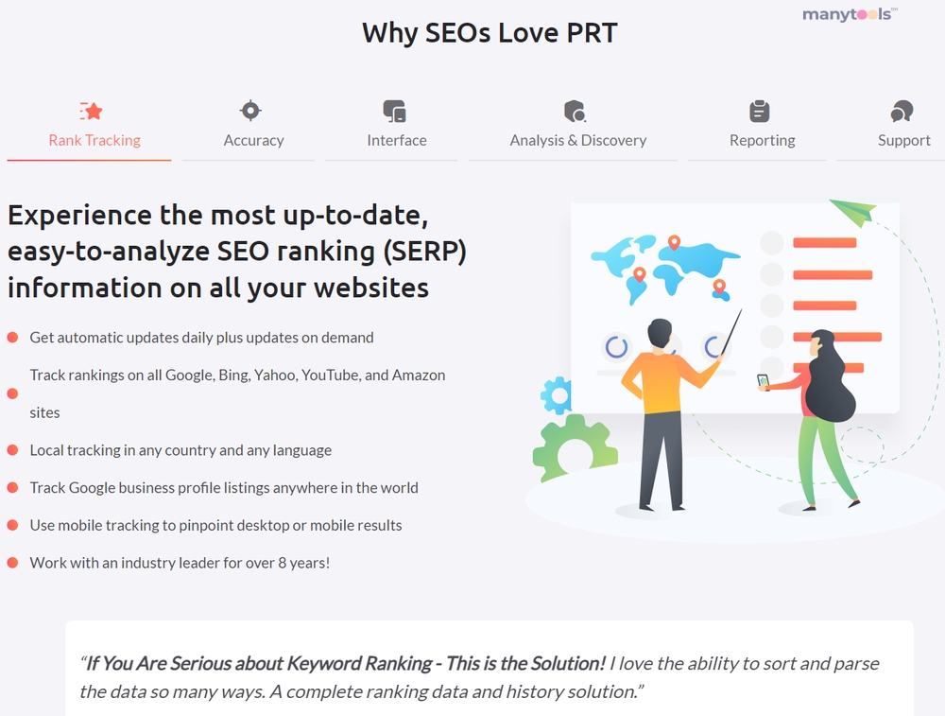Click the "Experience the most up-to-date" headline

tap(237, 252)
